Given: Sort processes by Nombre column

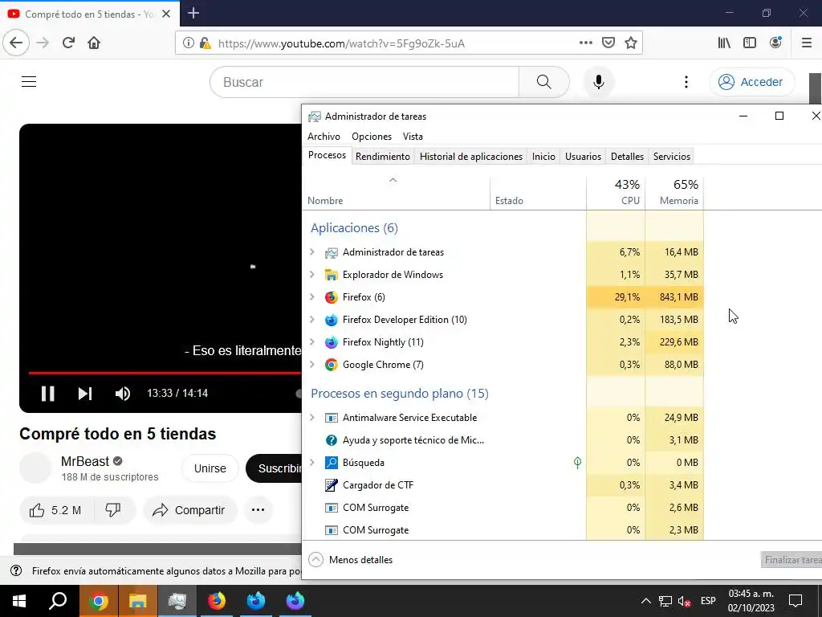Looking at the screenshot, I should tap(397, 193).
